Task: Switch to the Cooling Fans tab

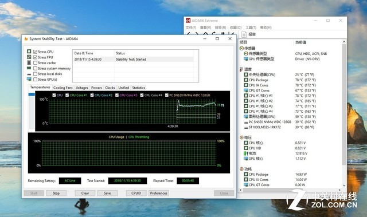Action: point(63,88)
